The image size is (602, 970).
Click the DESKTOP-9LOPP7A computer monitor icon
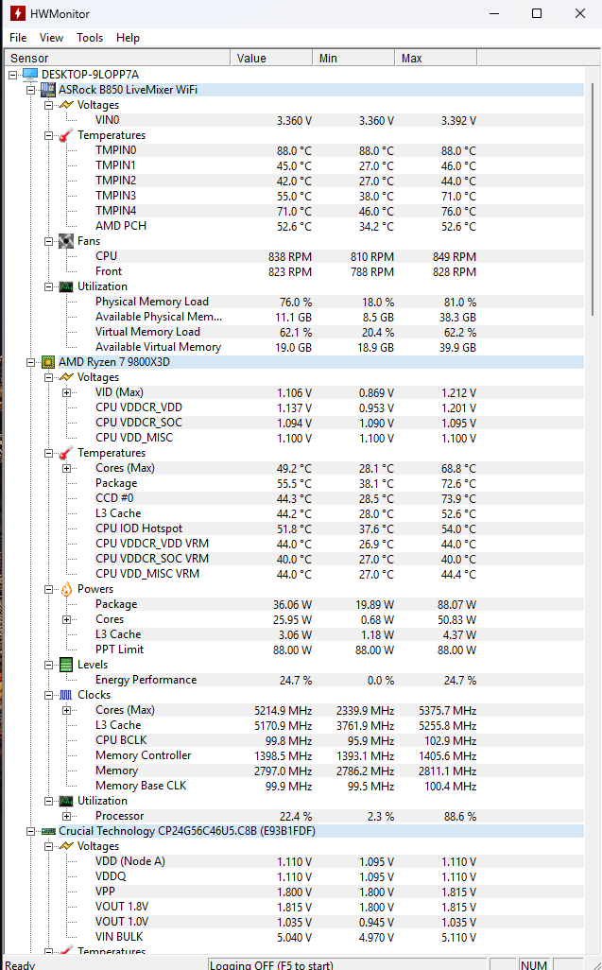coord(30,75)
